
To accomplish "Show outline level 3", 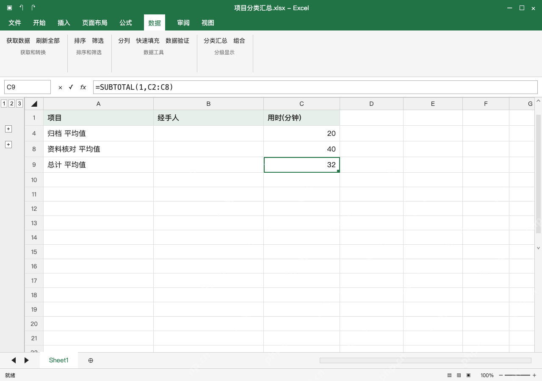I will point(19,103).
